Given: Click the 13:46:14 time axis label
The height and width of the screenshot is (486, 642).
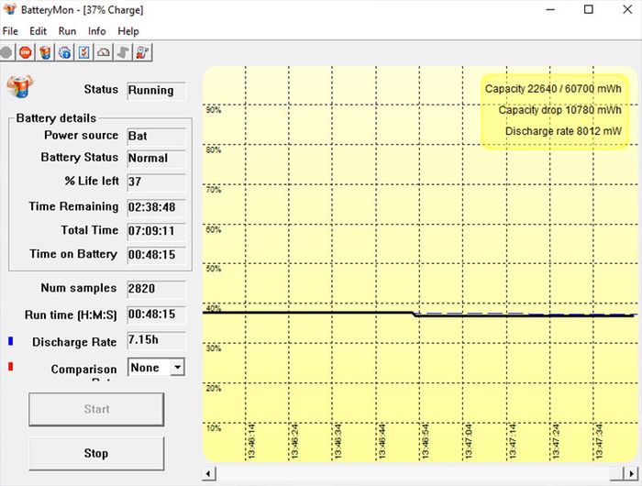Looking at the screenshot, I should coord(251,441).
